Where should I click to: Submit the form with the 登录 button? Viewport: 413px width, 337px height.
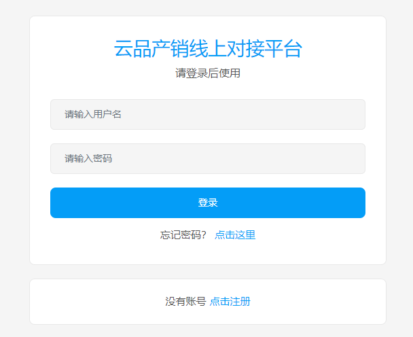(207, 202)
